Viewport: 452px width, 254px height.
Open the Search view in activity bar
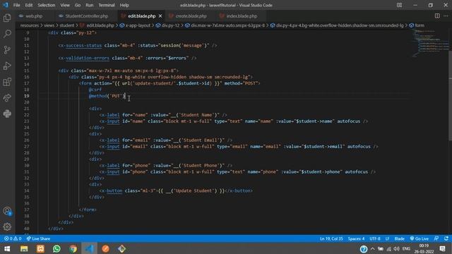pyautogui.click(x=7, y=34)
